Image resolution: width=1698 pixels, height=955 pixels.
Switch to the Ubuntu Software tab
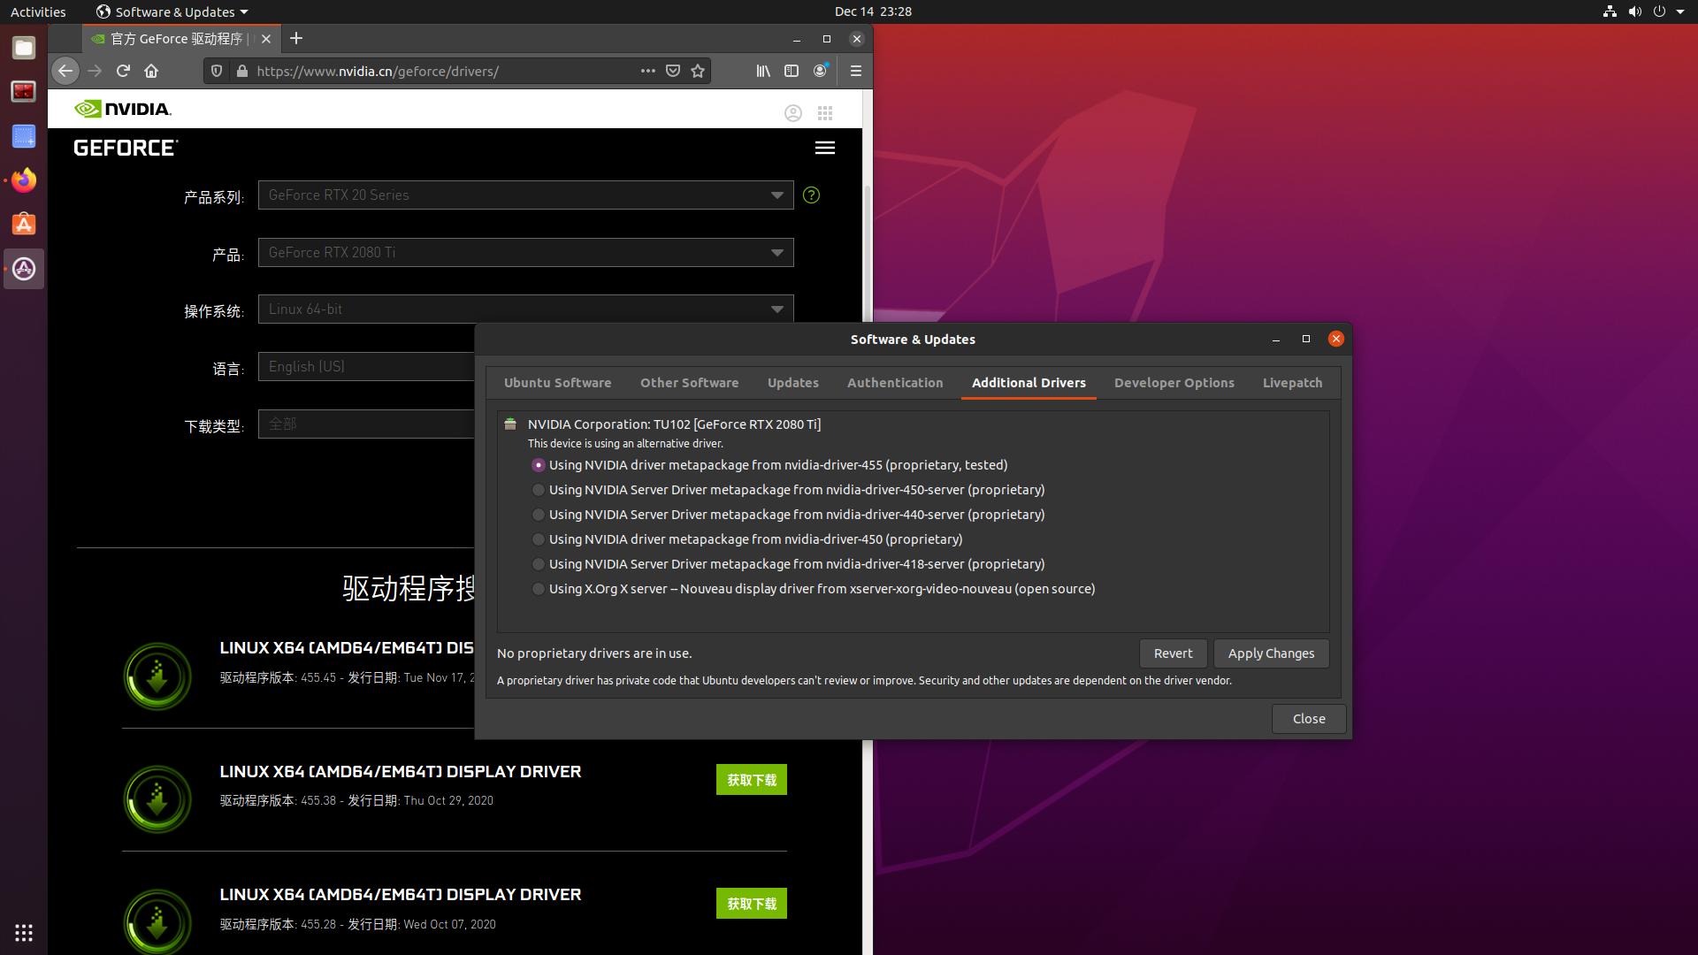click(x=557, y=383)
